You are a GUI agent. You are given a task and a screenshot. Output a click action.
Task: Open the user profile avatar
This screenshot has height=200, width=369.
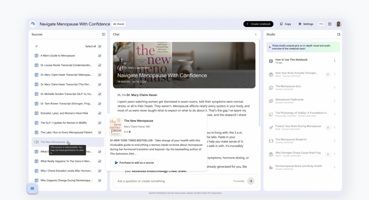339,24
